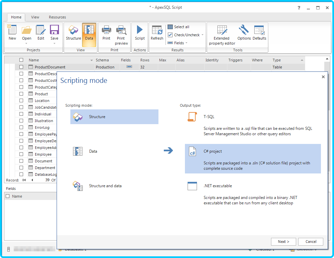Click the Fields icon in ProductDocument row
This screenshot has width=334, height=258.
(x=129, y=67)
